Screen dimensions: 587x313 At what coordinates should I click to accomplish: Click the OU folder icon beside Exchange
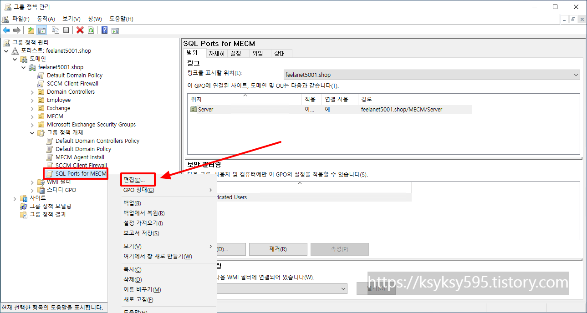pos(41,108)
